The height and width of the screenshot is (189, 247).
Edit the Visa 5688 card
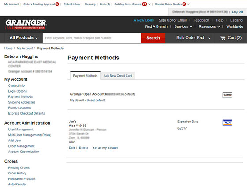point(71,148)
